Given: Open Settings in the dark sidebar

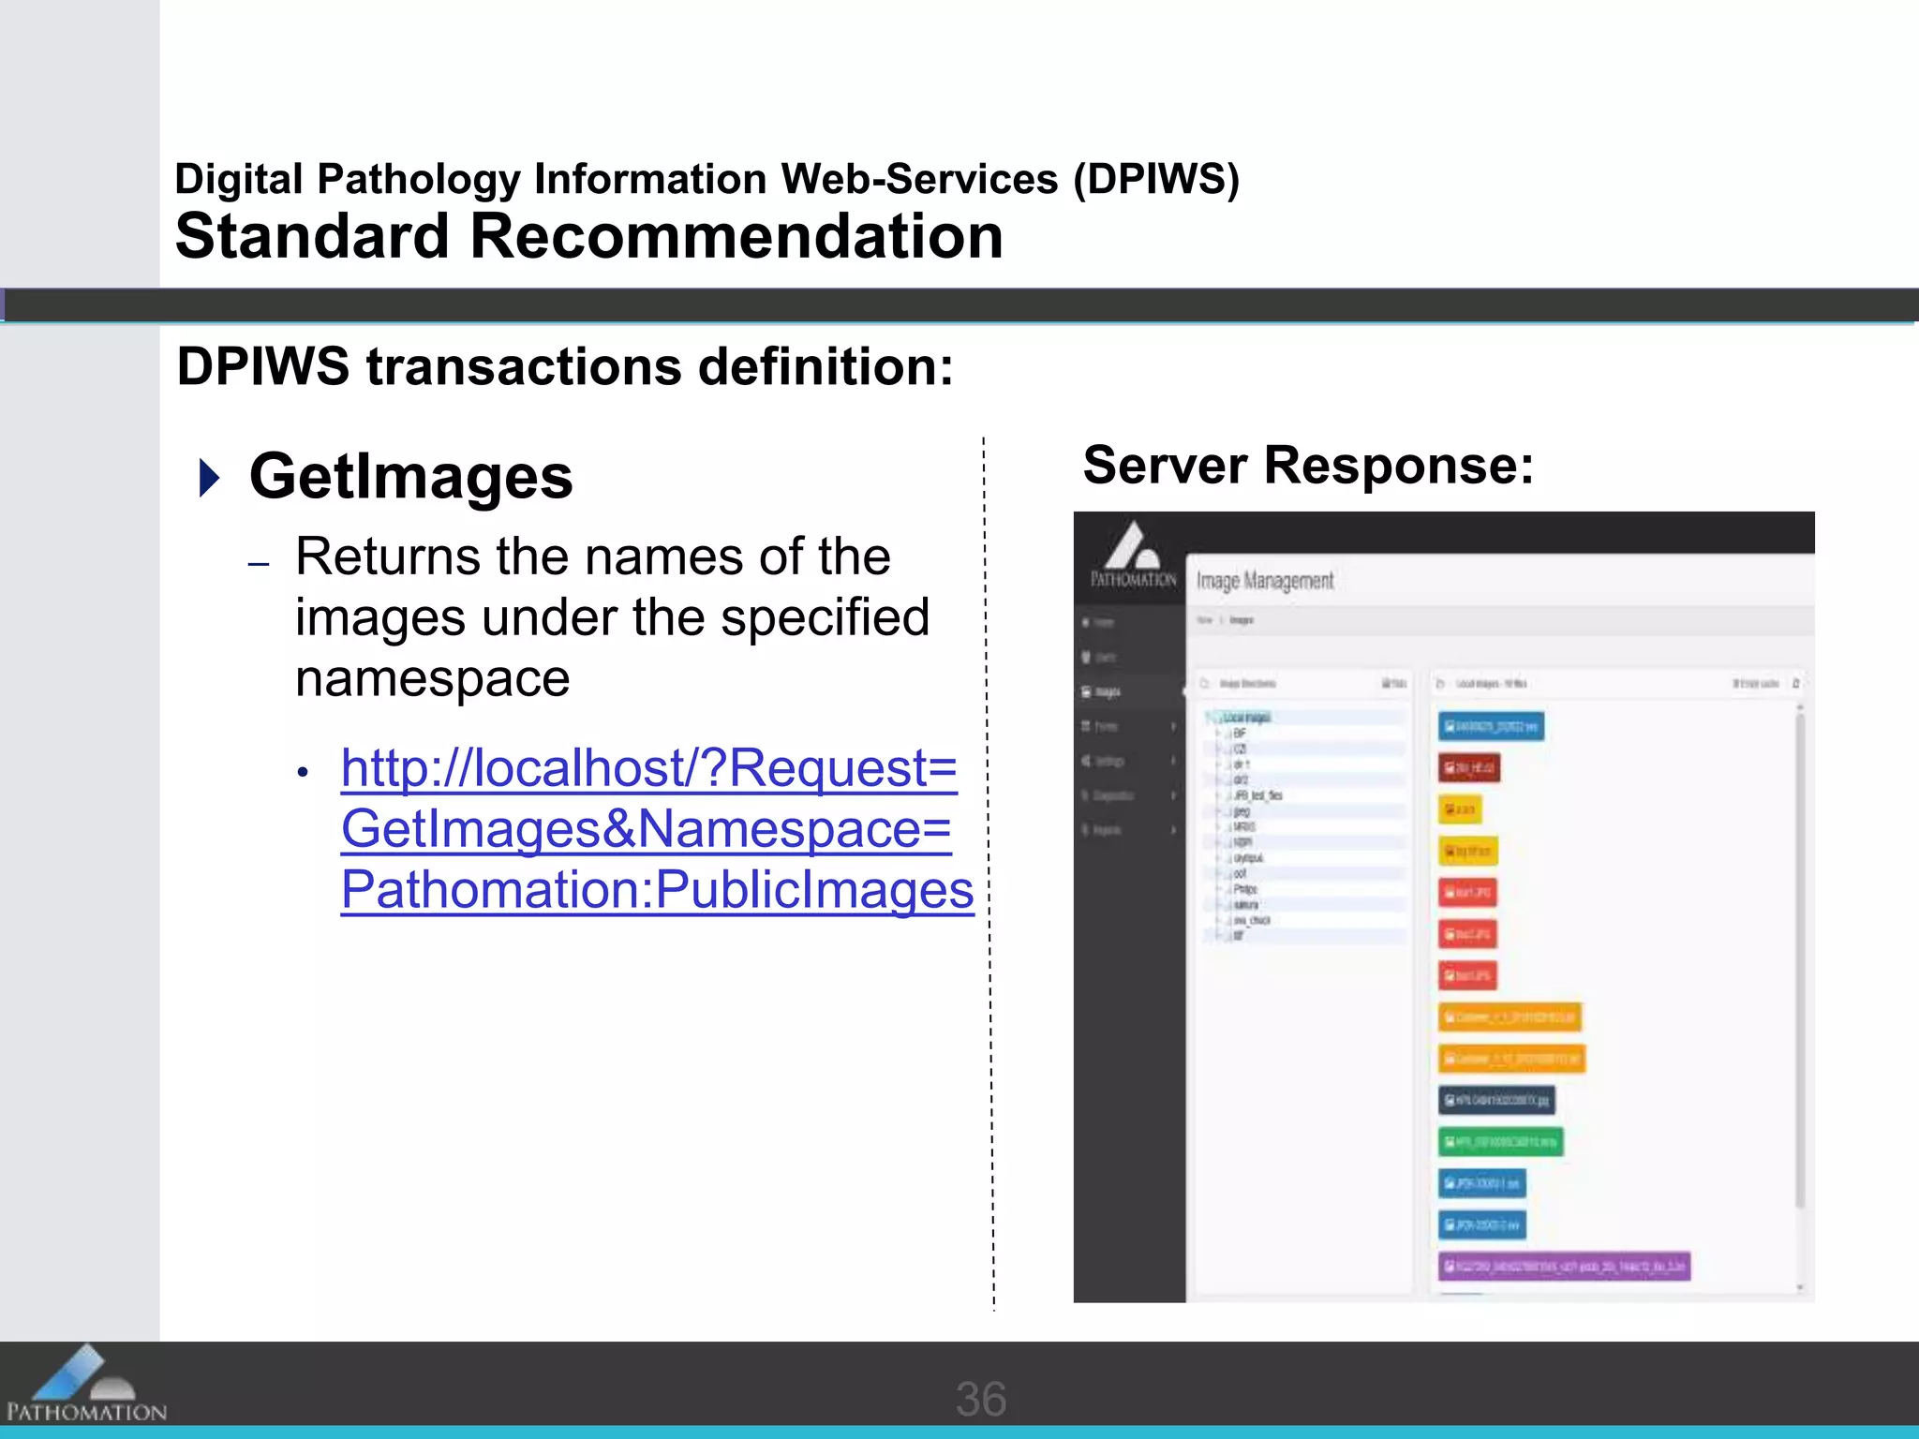Looking at the screenshot, I should (x=1103, y=761).
